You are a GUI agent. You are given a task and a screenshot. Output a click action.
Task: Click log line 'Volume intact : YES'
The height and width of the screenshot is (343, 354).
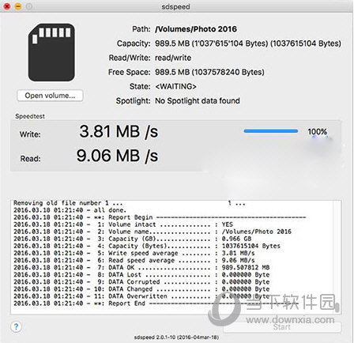tap(123, 224)
